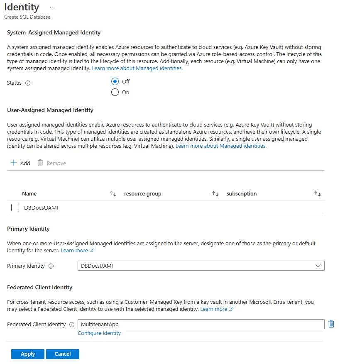
Task: Click the Remove trash icon
Action: click(40, 163)
